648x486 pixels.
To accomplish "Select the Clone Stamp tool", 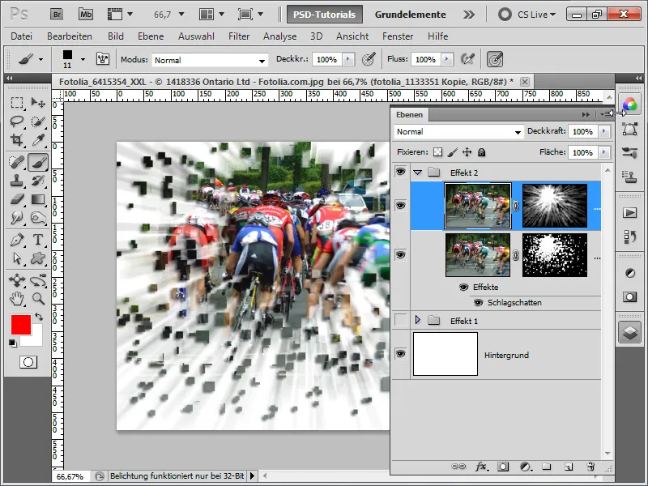I will click(17, 181).
